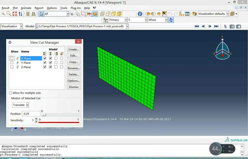
Task: Open the Primary variable type dropdown
Action: click(126, 20)
